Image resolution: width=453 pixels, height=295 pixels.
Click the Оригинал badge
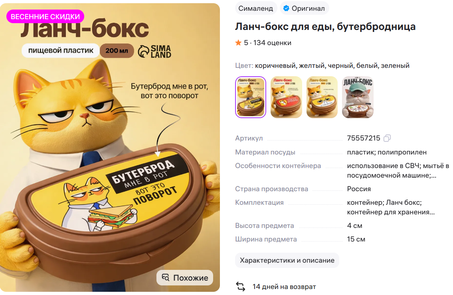pos(304,8)
